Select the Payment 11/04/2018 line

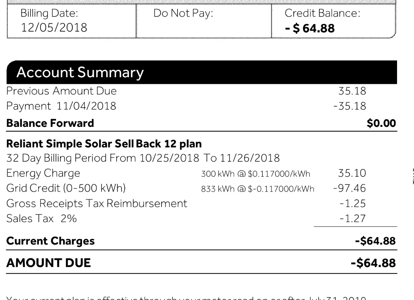pyautogui.click(x=61, y=107)
